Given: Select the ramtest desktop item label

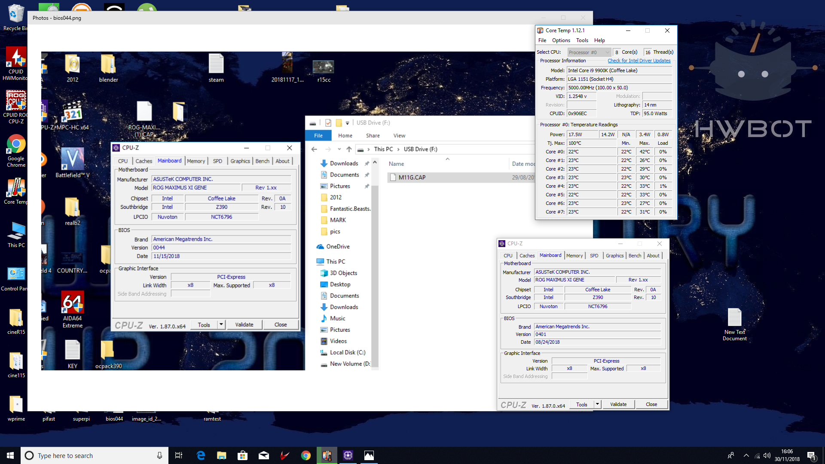Looking at the screenshot, I should point(212,419).
